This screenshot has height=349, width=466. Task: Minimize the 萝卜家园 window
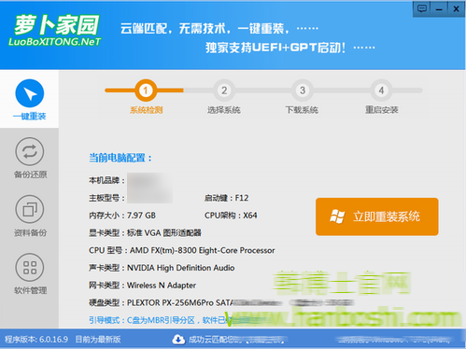439,9
